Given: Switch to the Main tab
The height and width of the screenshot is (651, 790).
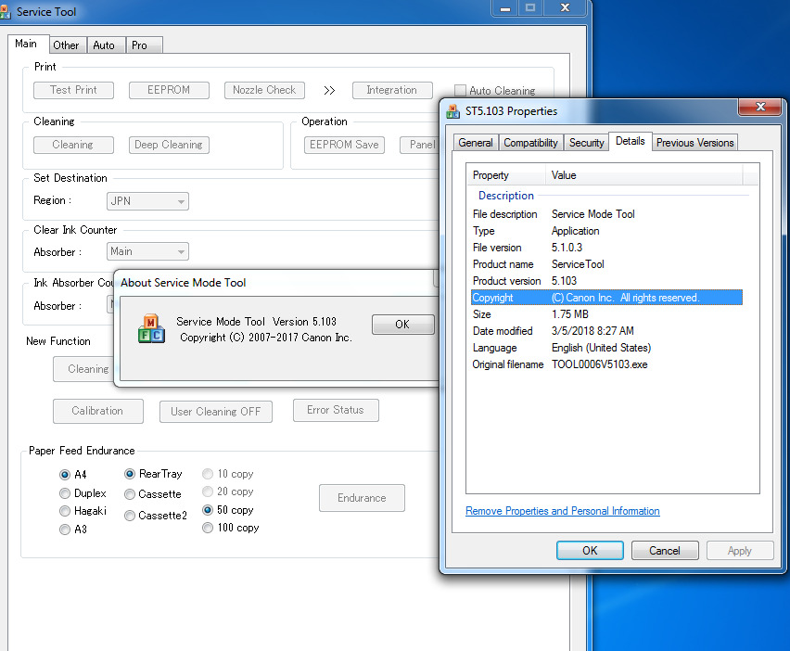Looking at the screenshot, I should point(28,44).
